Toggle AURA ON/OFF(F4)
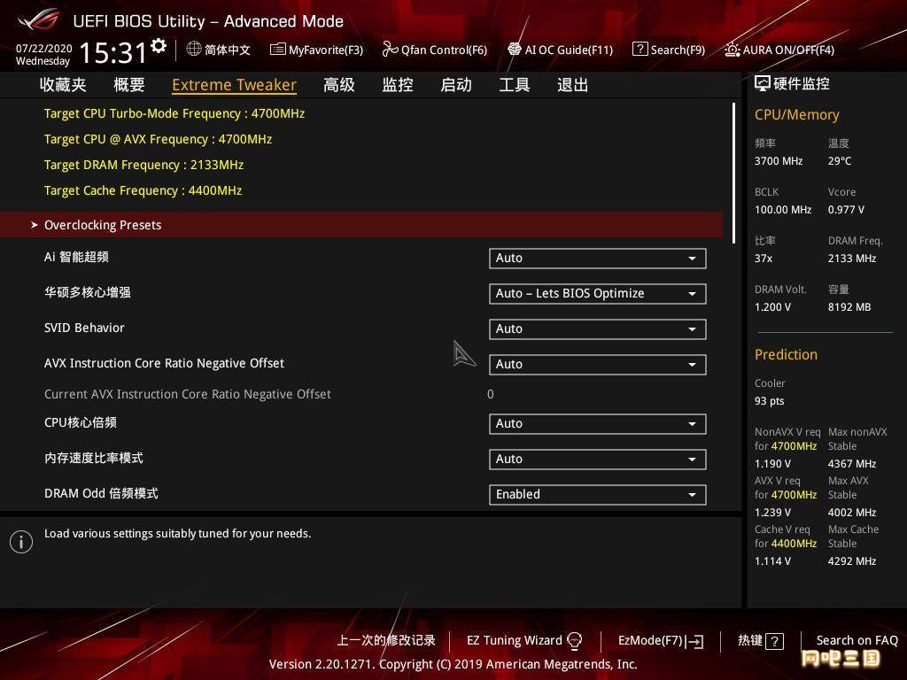Viewport: 907px width, 680px height. click(779, 50)
